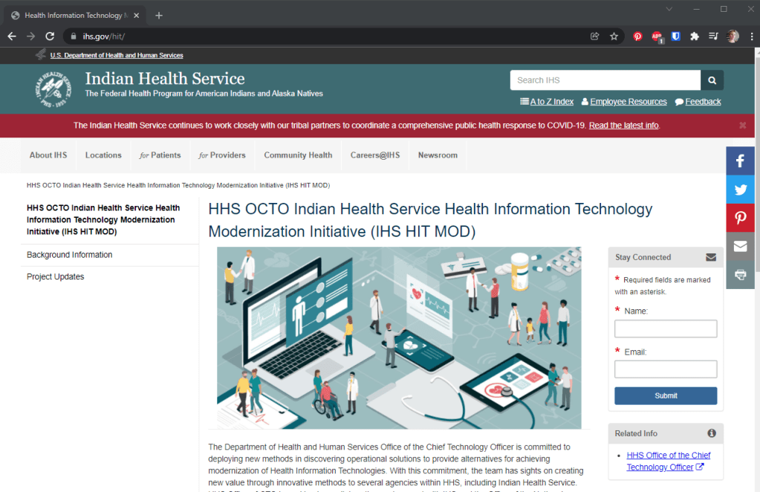Pin page with Pinterest share icon
The width and height of the screenshot is (760, 492).
[x=740, y=218]
